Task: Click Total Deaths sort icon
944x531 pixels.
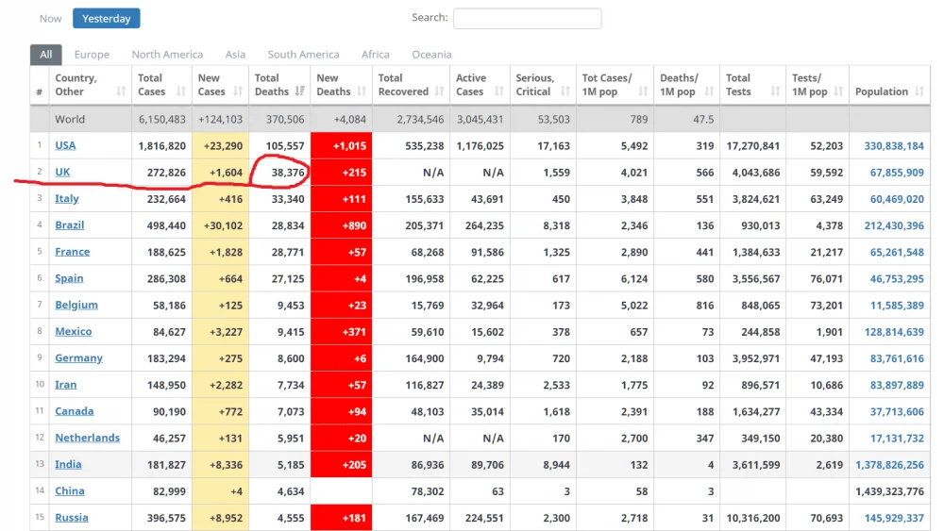Action: click(x=300, y=91)
